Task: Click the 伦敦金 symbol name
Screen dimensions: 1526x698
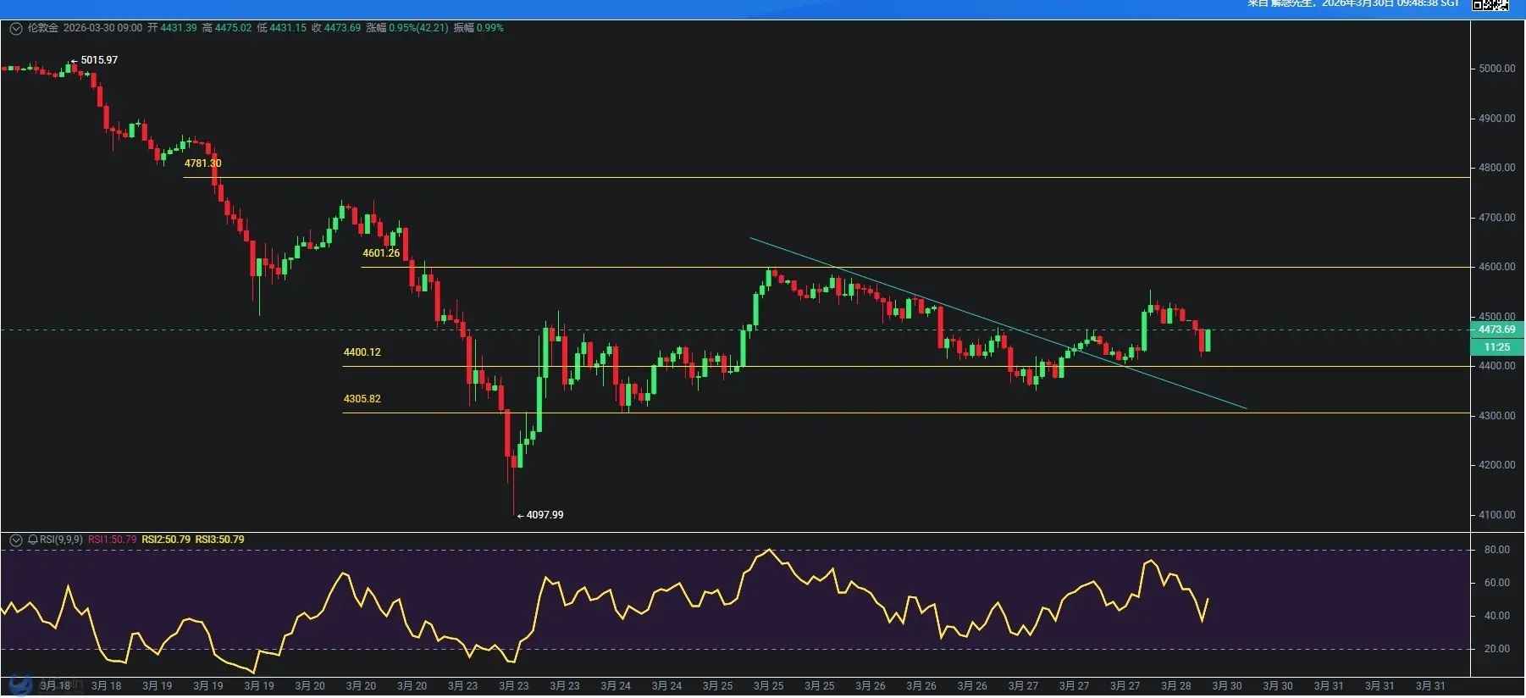Action: (x=43, y=28)
